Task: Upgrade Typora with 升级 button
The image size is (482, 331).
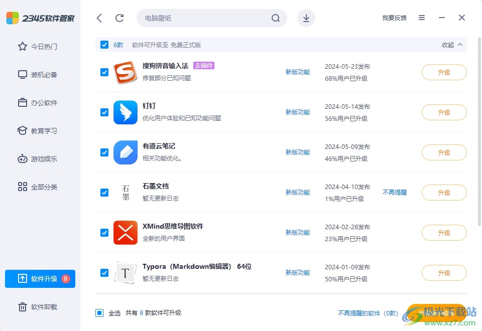Action: coord(444,273)
